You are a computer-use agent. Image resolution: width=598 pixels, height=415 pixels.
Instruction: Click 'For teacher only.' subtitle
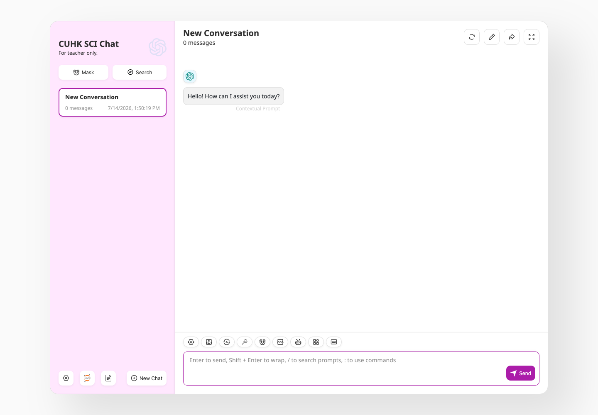pyautogui.click(x=78, y=53)
